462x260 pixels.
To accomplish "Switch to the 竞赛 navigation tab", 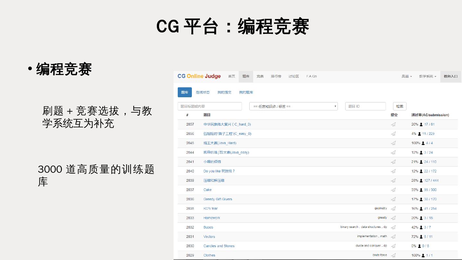I will pos(260,76).
